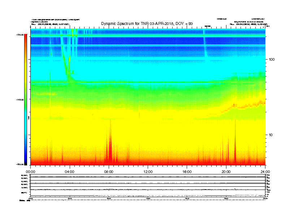The height and width of the screenshot is (221, 286).
Task: Click the '00:00' time axis label
Action: (x=30, y=172)
